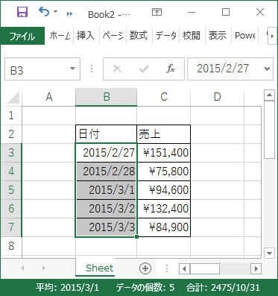This screenshot has height=296, width=278.
Task: Click the horizontal scrollbar thumb
Action: pyautogui.click(x=205, y=268)
